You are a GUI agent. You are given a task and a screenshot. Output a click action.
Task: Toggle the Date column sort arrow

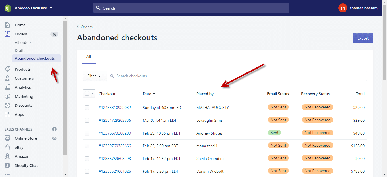[x=154, y=93]
